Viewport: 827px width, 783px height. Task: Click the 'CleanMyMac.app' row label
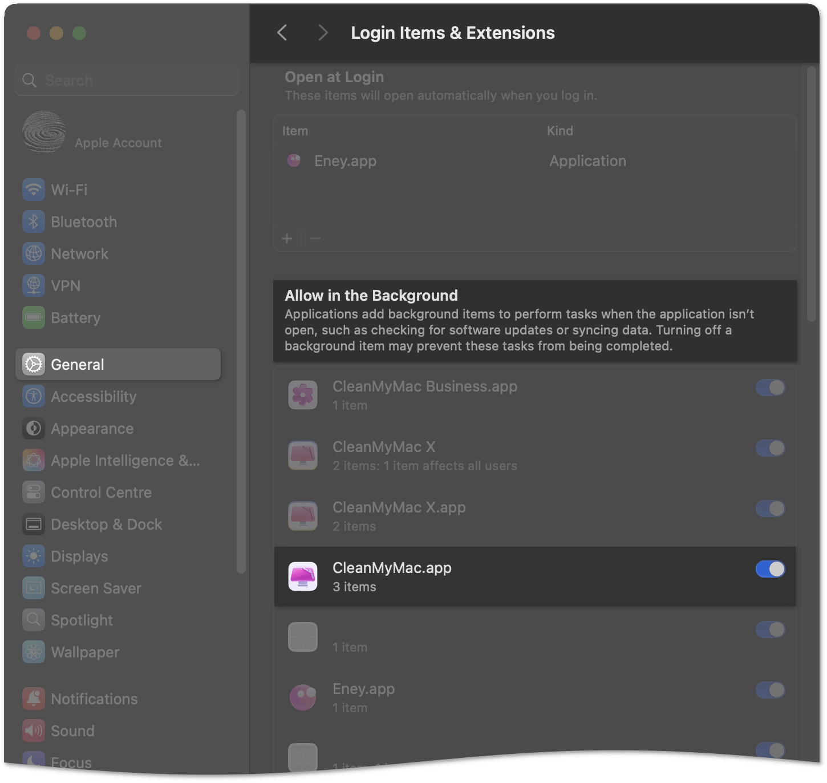pyautogui.click(x=392, y=568)
